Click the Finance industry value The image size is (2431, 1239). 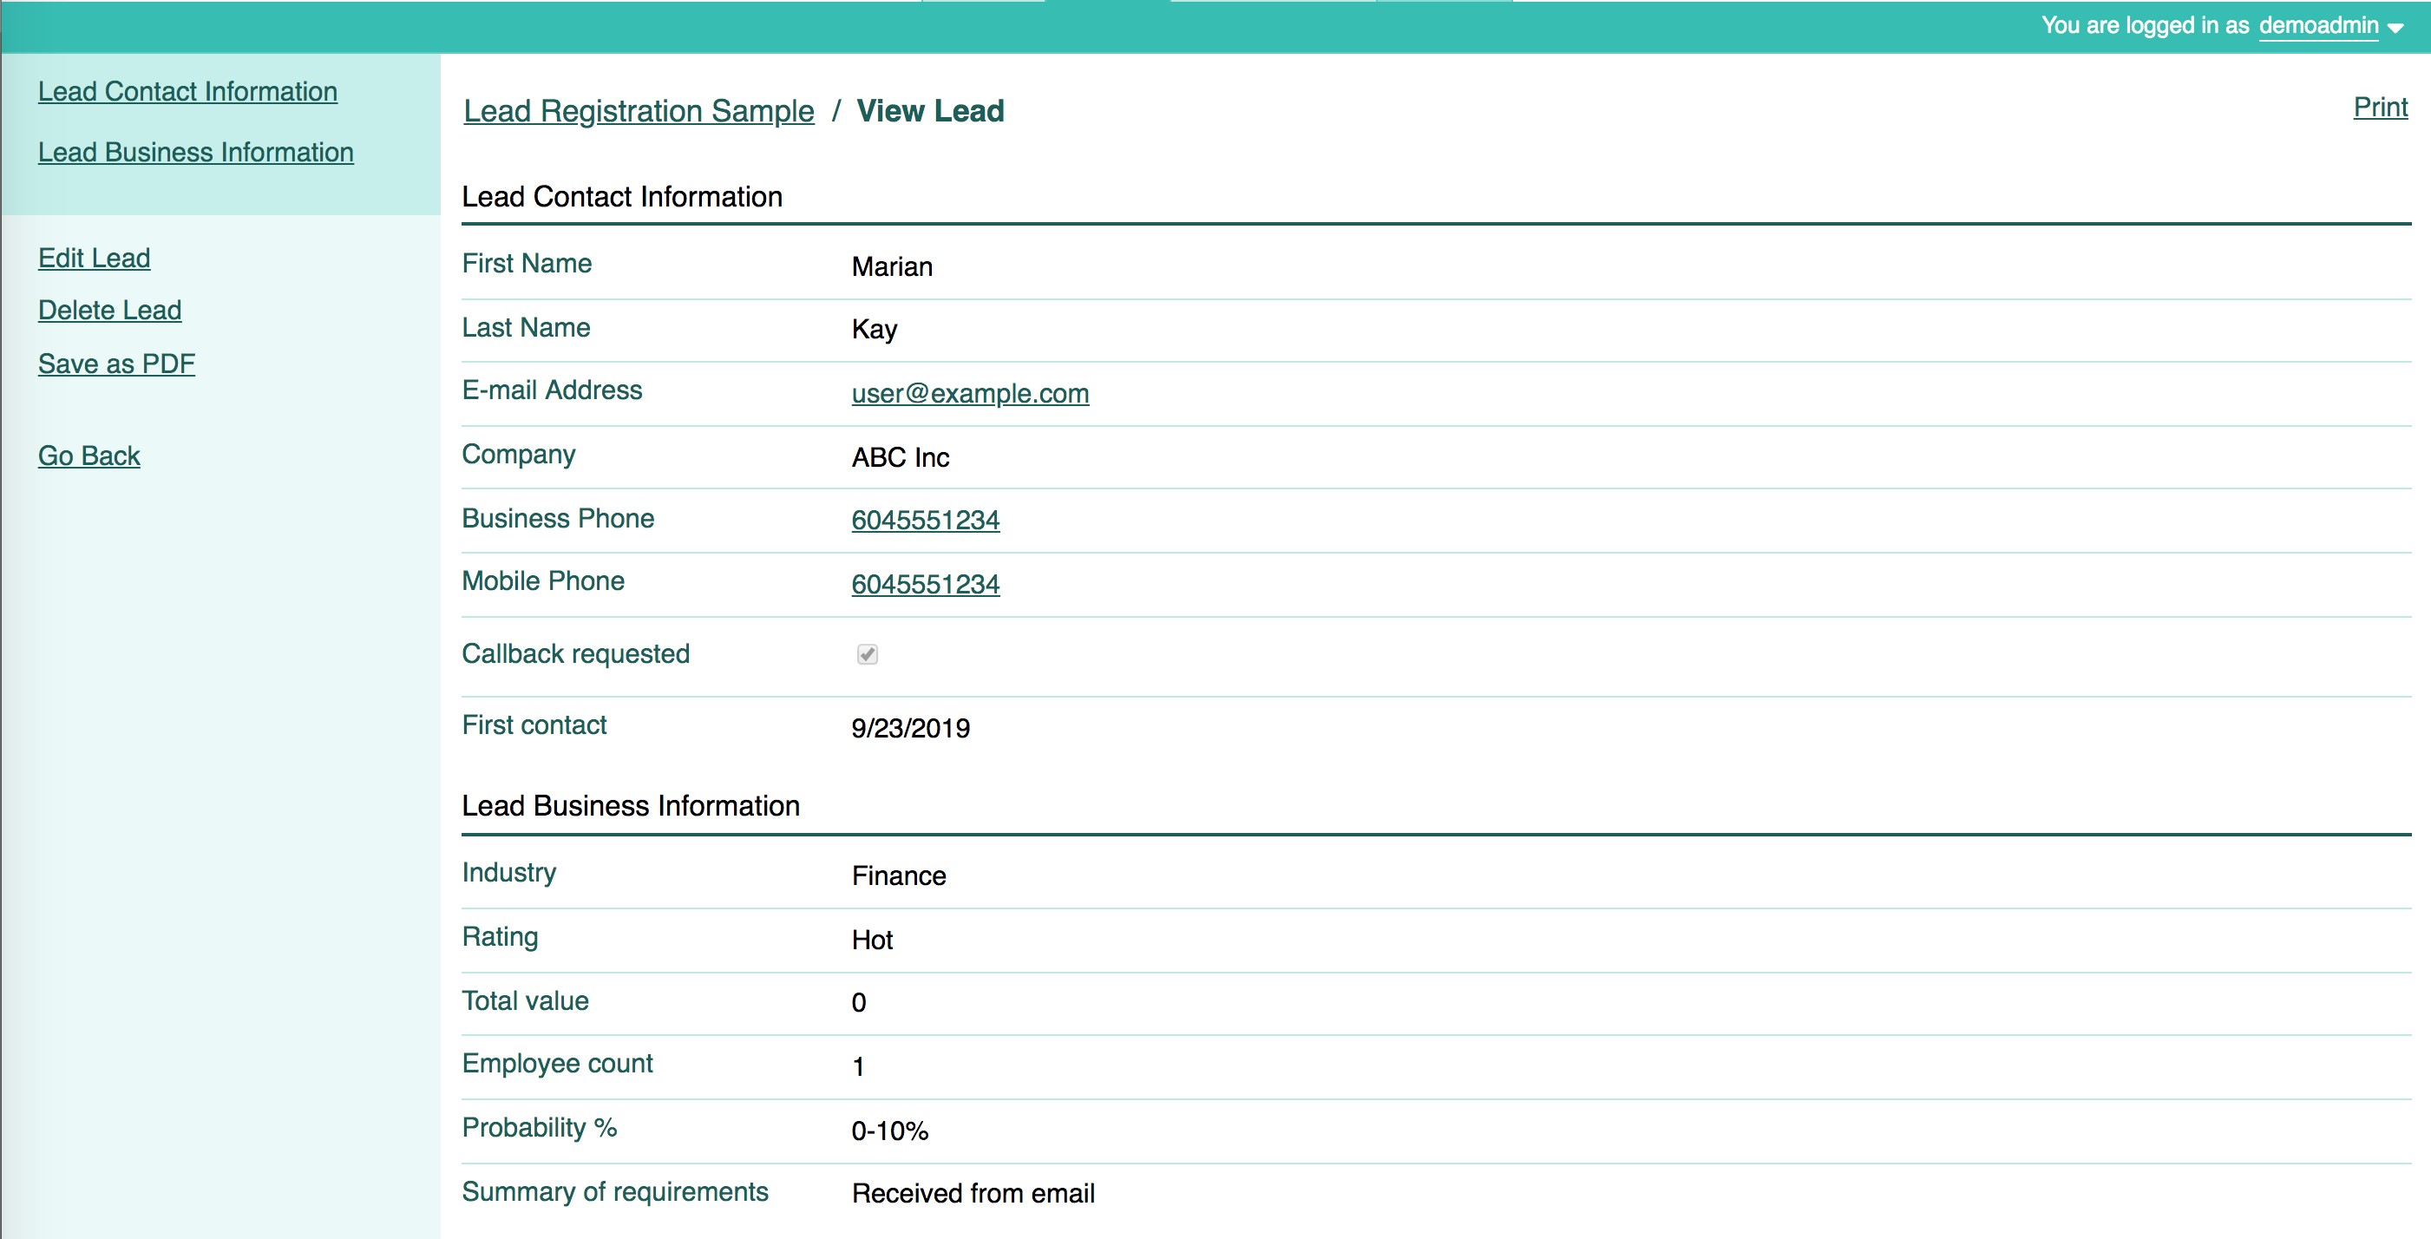897,875
